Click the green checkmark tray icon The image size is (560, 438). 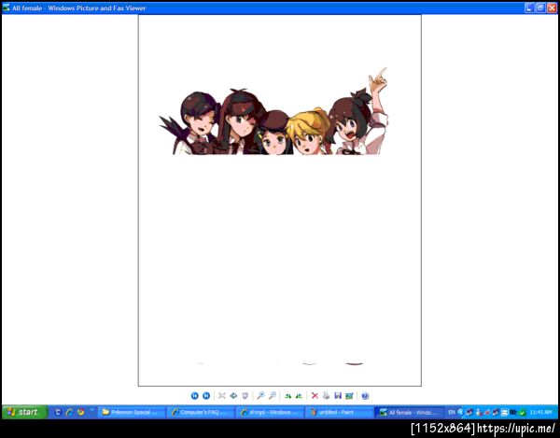click(523, 413)
